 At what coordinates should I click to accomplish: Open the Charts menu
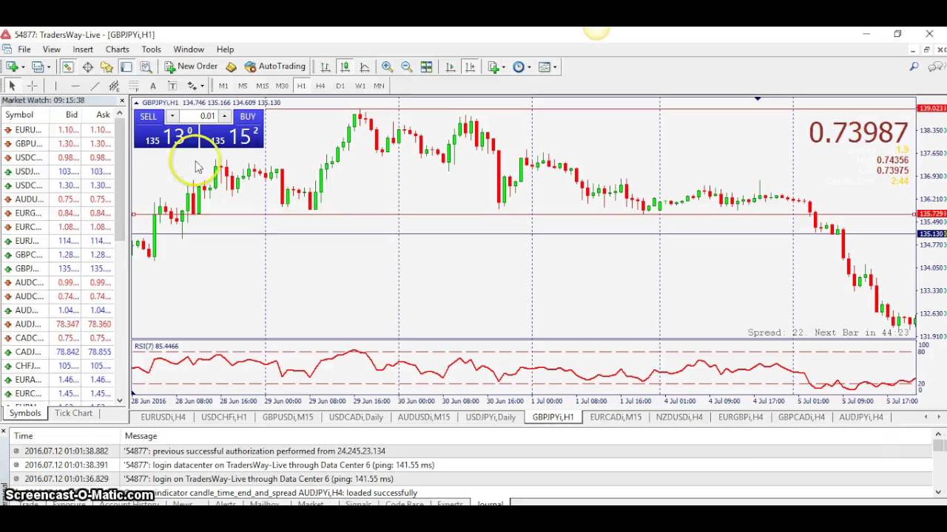tap(117, 50)
